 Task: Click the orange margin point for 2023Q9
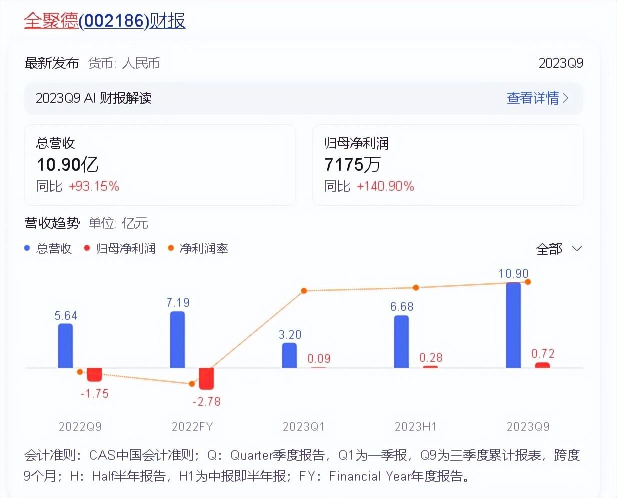(x=528, y=282)
